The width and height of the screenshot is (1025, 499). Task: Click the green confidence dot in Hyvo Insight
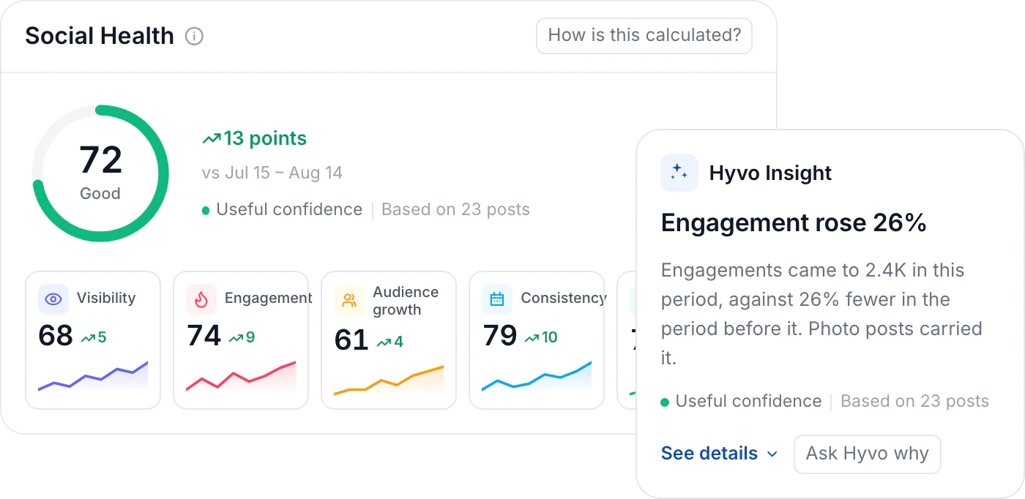point(665,402)
